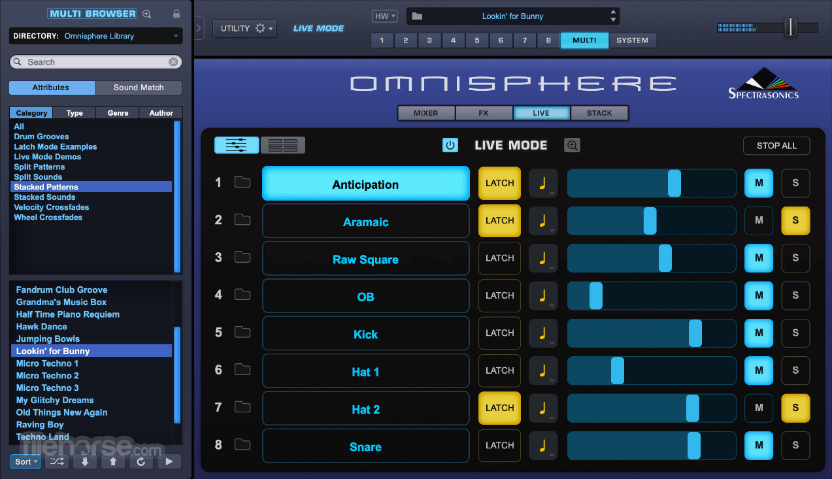
Task: Select the SYSTEM page button
Action: [x=633, y=40]
